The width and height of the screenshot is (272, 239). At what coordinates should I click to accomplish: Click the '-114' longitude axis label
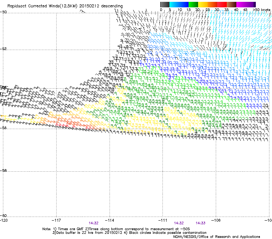[x=110, y=220]
